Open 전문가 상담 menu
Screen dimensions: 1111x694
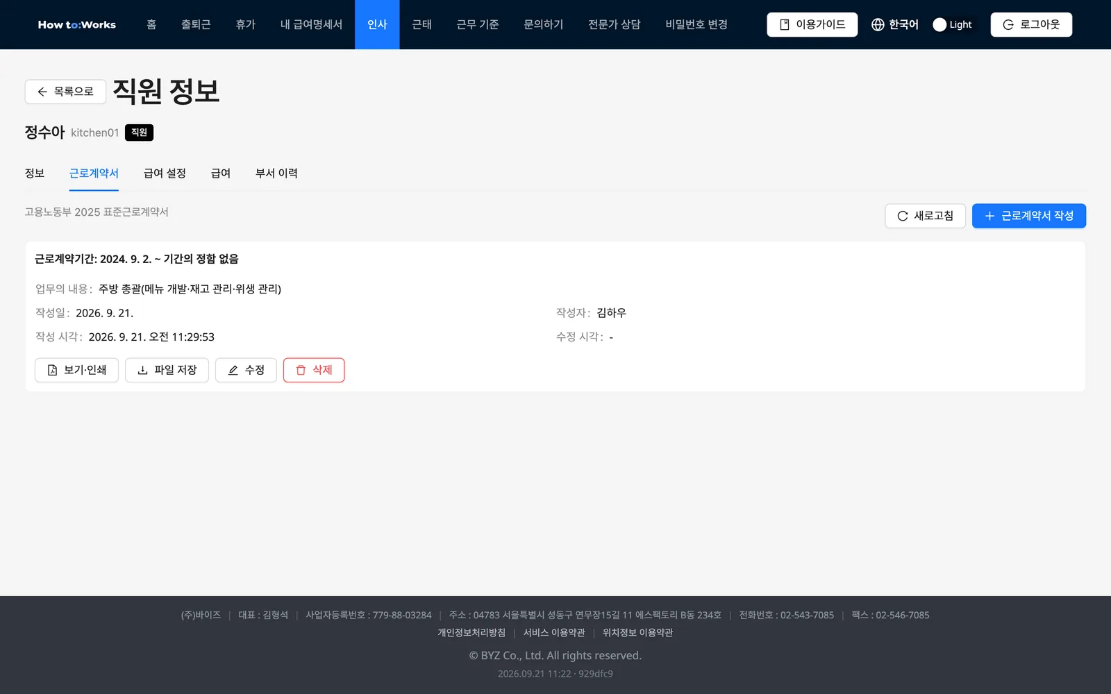point(615,24)
